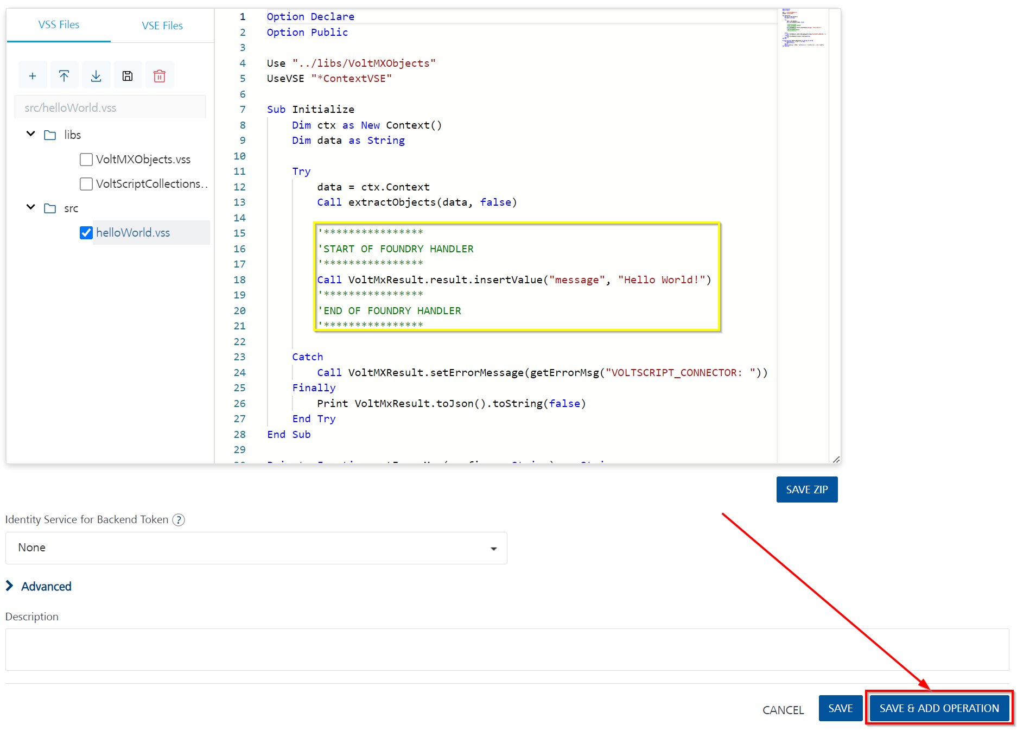Switch to the VSS Files tab
The image size is (1017, 731).
pyautogui.click(x=59, y=25)
